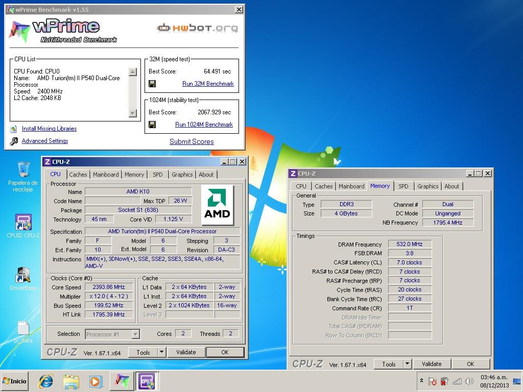Click the Show desktop tray icon
523x392 pixels.
coord(517,381)
